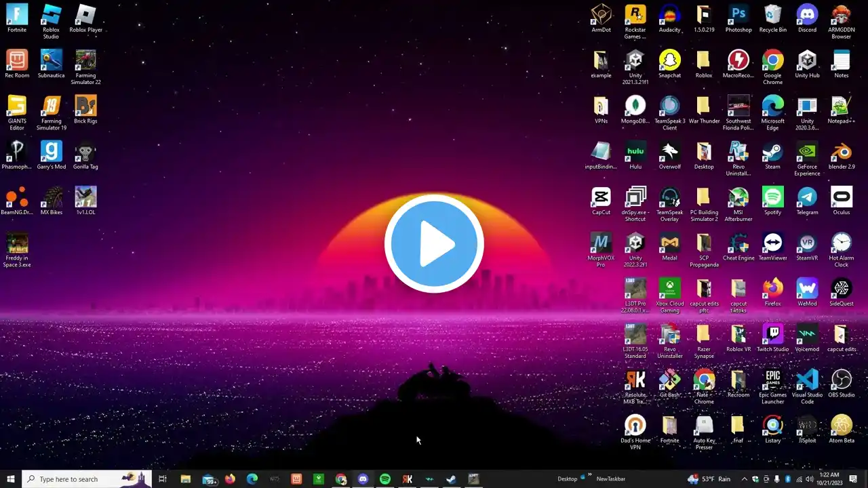Select the Gorilla Tag desktop shortcut

(x=85, y=155)
